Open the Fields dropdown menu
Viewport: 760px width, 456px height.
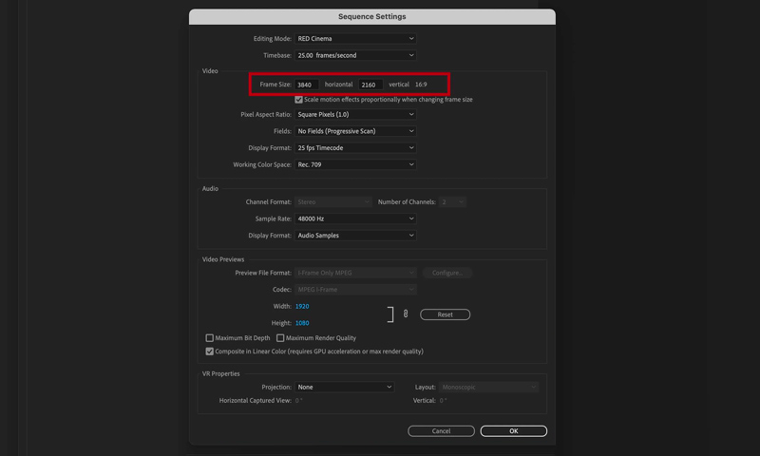(355, 131)
